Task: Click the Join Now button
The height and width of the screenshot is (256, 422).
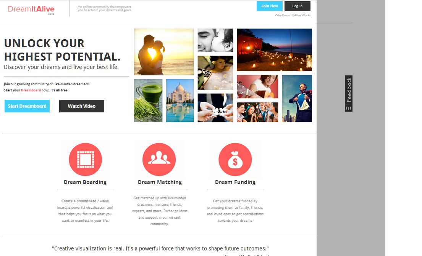Action: [x=269, y=6]
